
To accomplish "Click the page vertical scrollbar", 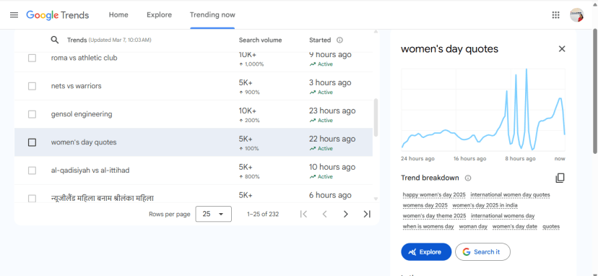I will click(x=595, y=91).
